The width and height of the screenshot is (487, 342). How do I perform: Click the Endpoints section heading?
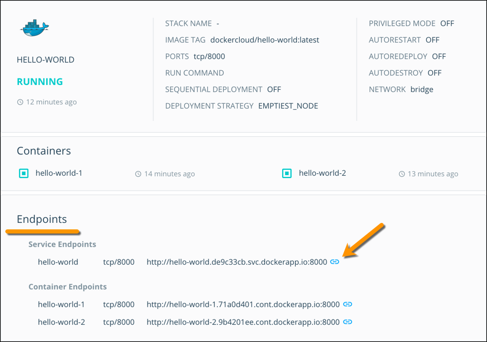click(x=42, y=219)
